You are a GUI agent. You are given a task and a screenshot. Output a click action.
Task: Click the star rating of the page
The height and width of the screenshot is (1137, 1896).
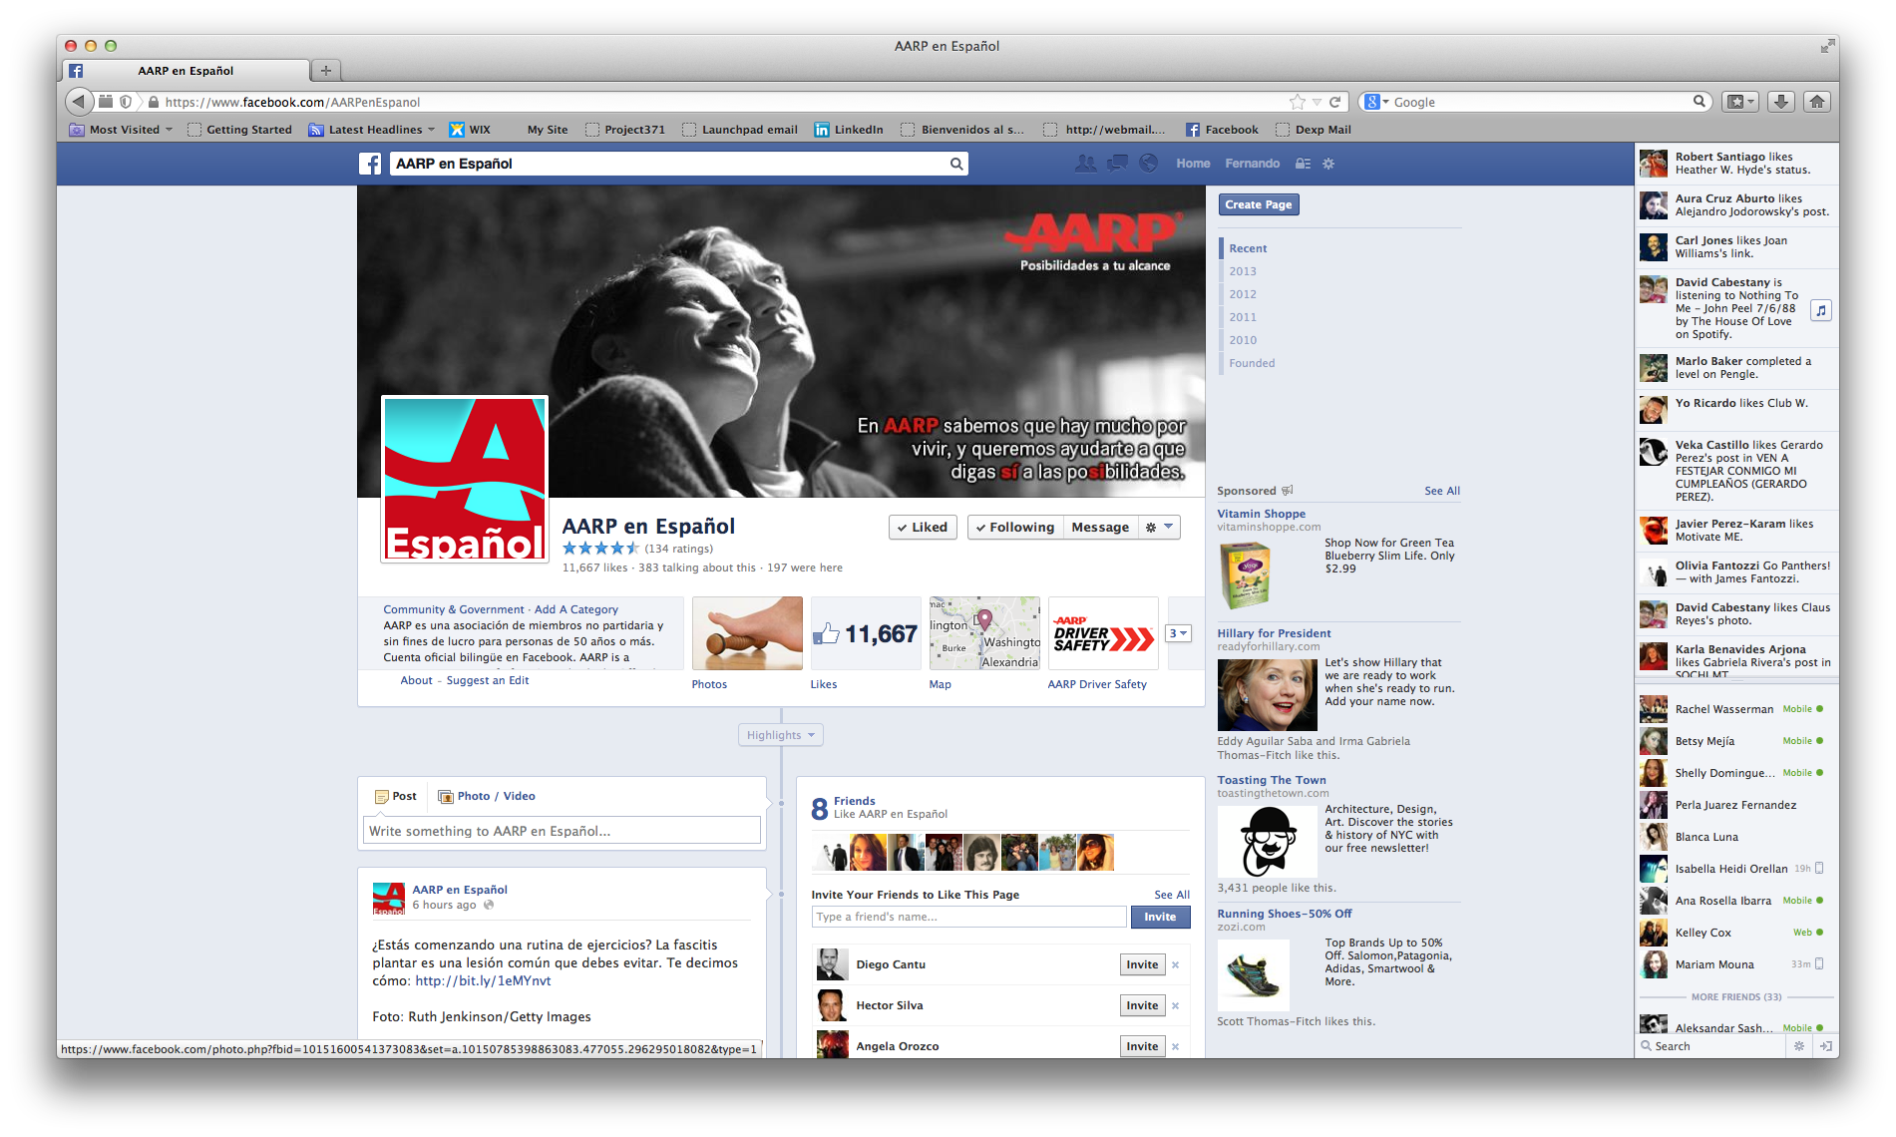coord(600,549)
